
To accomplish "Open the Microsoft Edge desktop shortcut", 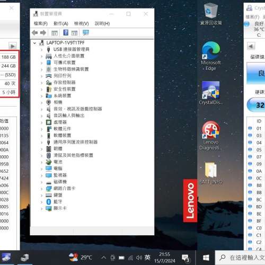I will tap(211, 56).
